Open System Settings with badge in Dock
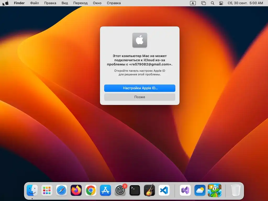The height and width of the screenshot is (201, 268). click(120, 190)
